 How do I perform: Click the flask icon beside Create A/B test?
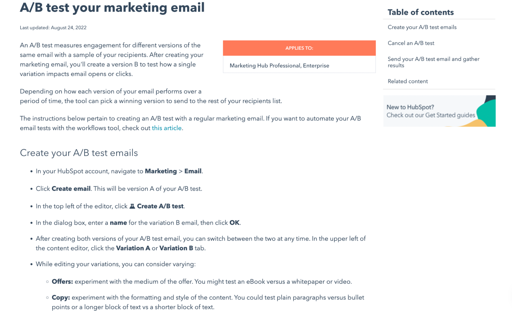coord(132,206)
